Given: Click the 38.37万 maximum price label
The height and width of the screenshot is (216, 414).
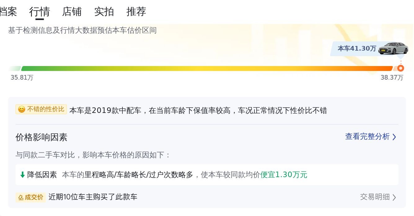Looking at the screenshot, I should pyautogui.click(x=392, y=77).
